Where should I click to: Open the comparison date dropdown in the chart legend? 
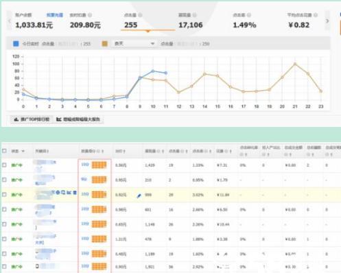134,44
